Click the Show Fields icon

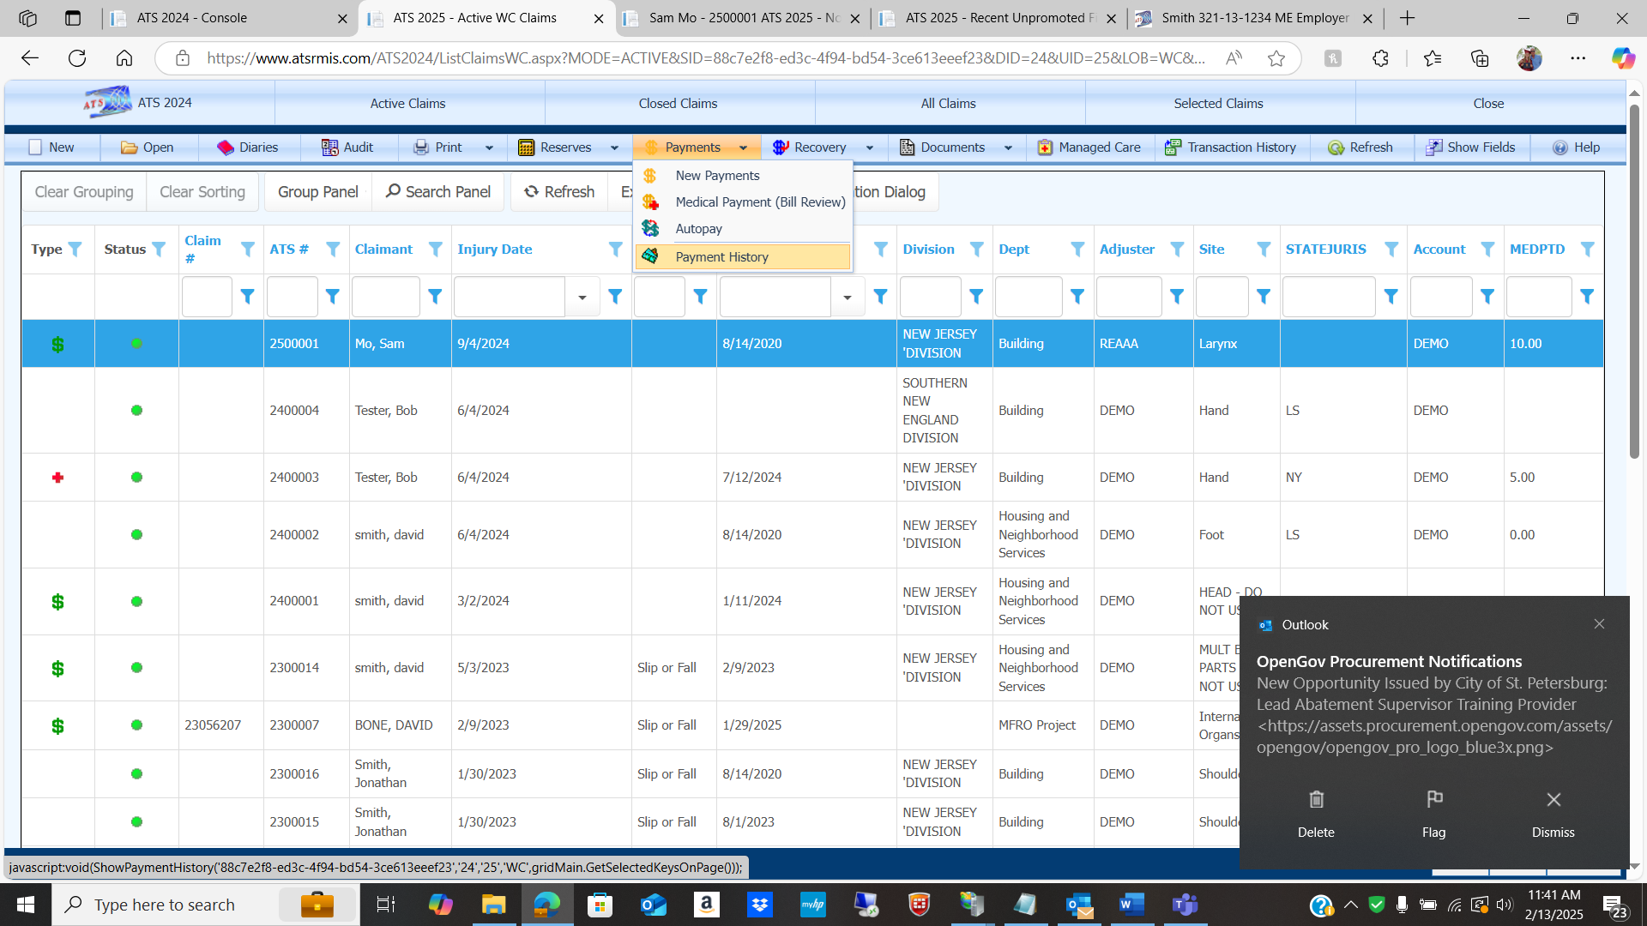[x=1433, y=147]
